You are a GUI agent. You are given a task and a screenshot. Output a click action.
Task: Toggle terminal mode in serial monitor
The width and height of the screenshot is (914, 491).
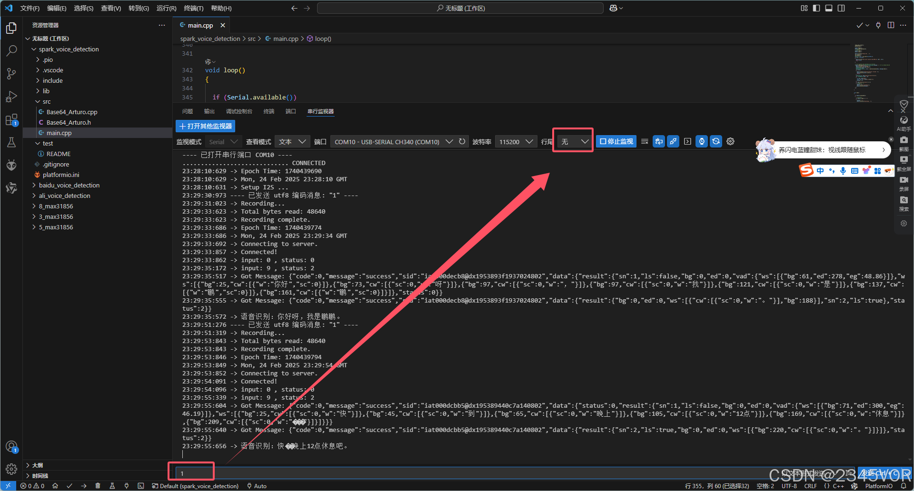[x=687, y=141]
